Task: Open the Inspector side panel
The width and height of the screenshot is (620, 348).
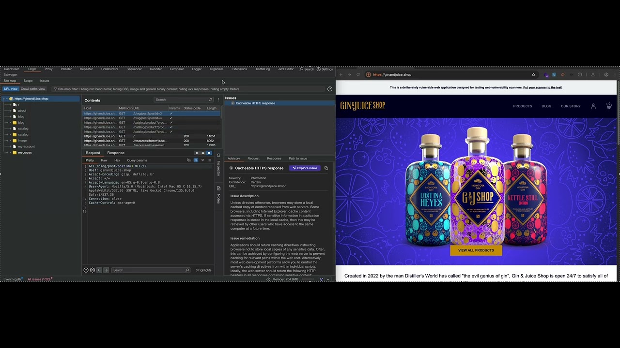Action: [x=218, y=164]
